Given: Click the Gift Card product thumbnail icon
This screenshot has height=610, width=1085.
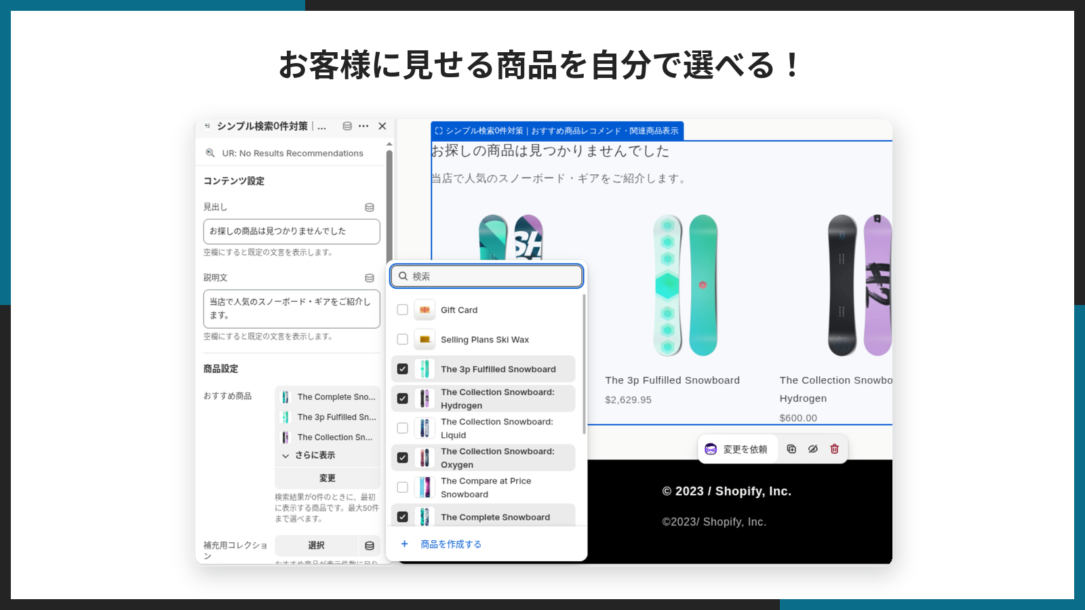Looking at the screenshot, I should pyautogui.click(x=425, y=310).
